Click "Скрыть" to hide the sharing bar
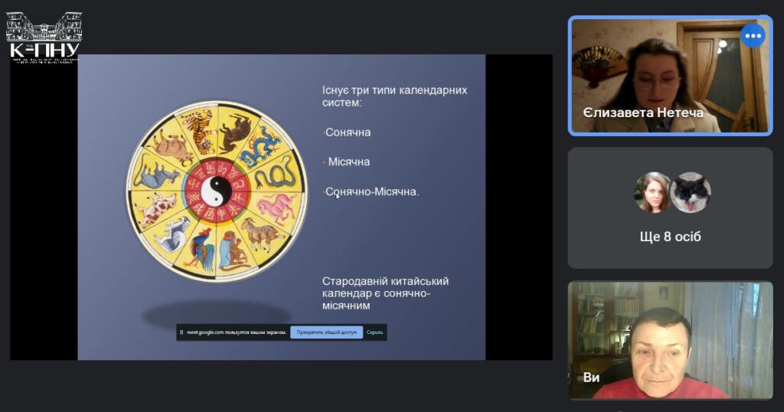784x412 pixels. click(374, 332)
